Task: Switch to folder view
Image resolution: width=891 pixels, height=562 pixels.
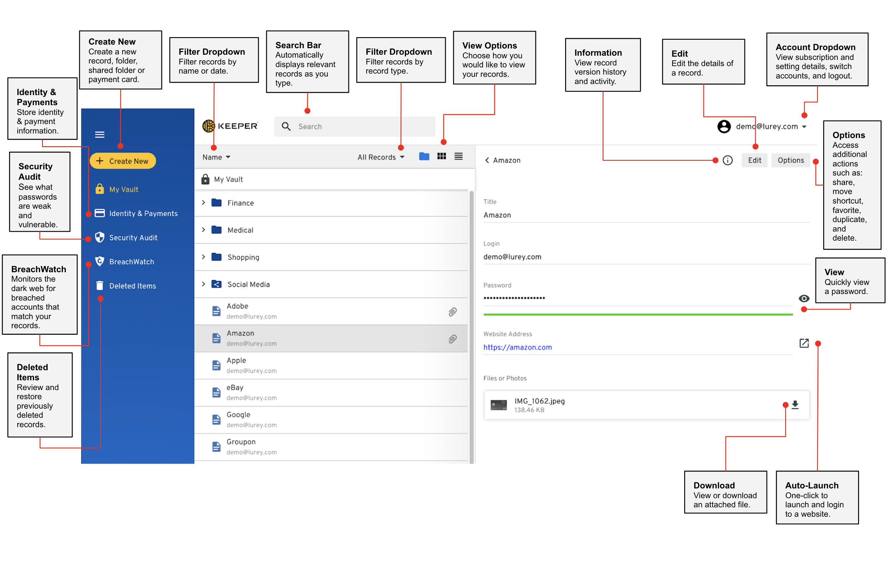Action: (x=424, y=156)
